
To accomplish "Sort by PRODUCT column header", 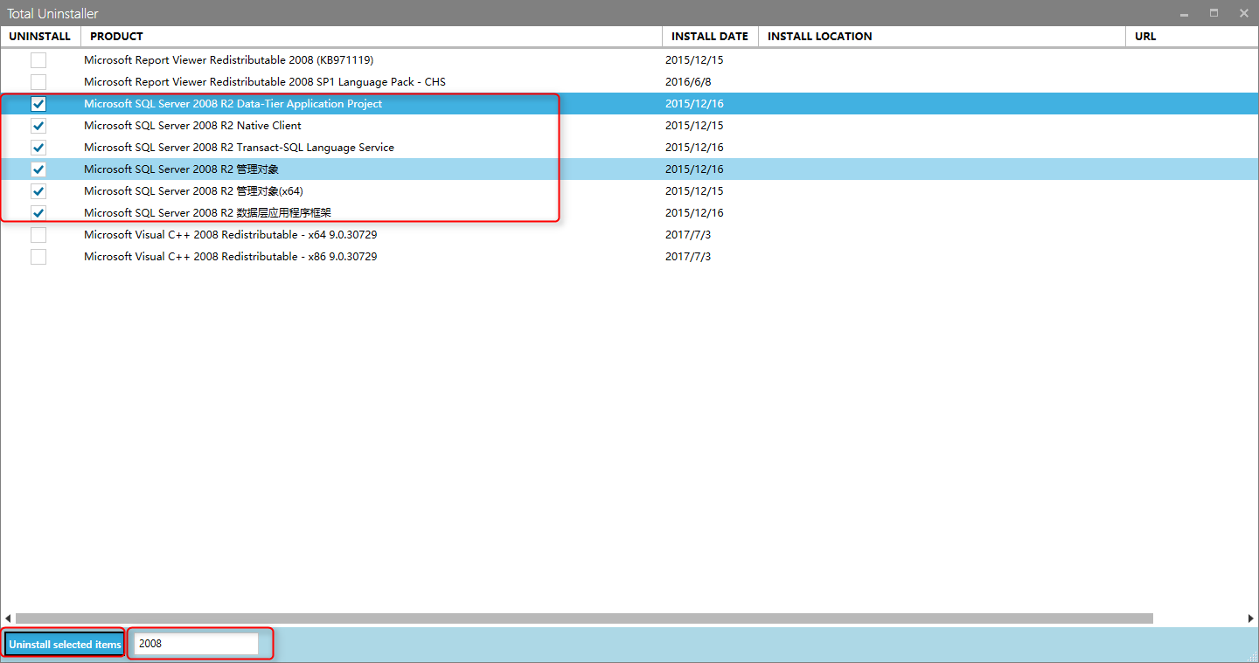I will 372,37.
